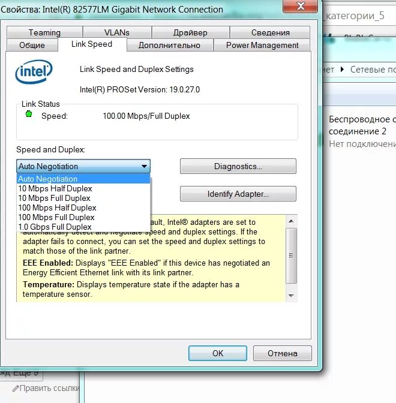The height and width of the screenshot is (403, 396).
Task: Collapse the Speed and Duplex dropdown arrow
Action: coord(144,166)
